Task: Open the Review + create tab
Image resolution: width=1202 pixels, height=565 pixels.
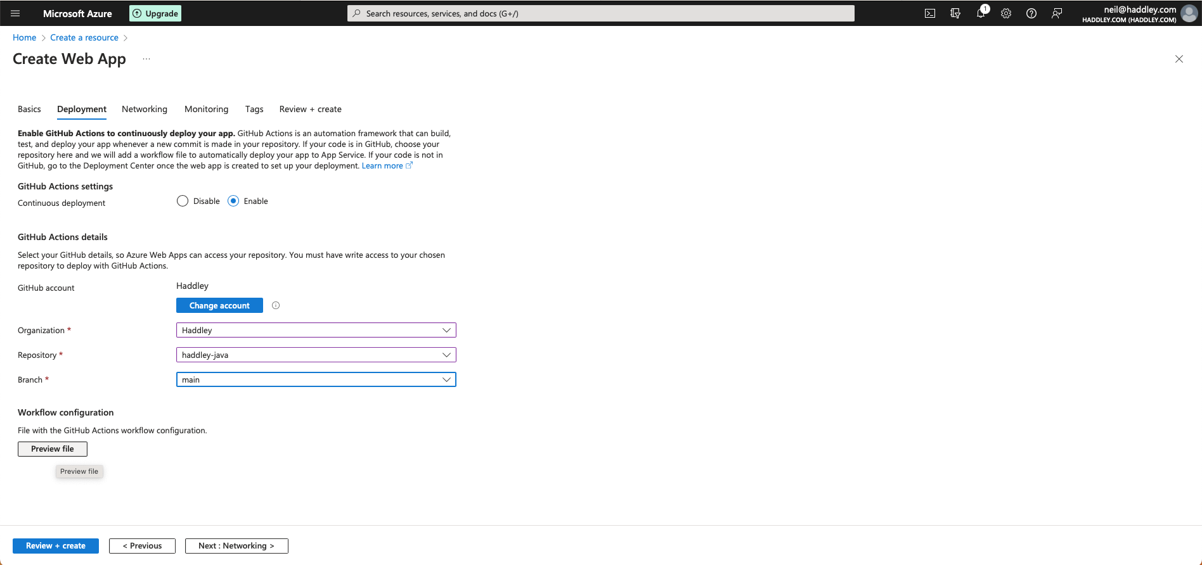Action: click(x=311, y=109)
